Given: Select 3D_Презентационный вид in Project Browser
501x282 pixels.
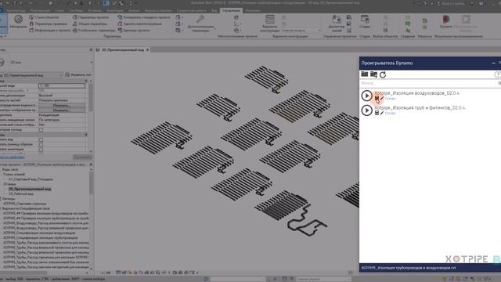Looking at the screenshot, I should tap(30, 189).
